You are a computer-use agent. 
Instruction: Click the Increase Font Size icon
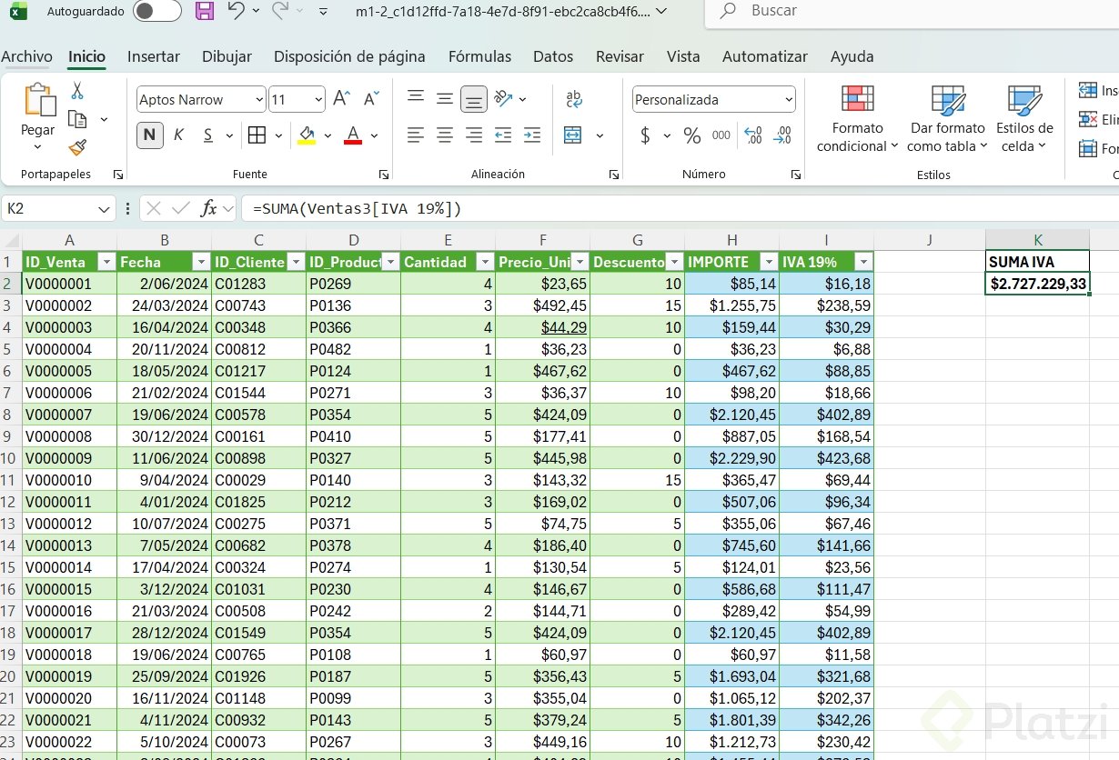341,99
